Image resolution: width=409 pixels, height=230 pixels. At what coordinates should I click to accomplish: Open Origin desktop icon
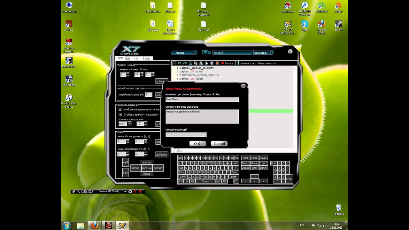coord(338,8)
